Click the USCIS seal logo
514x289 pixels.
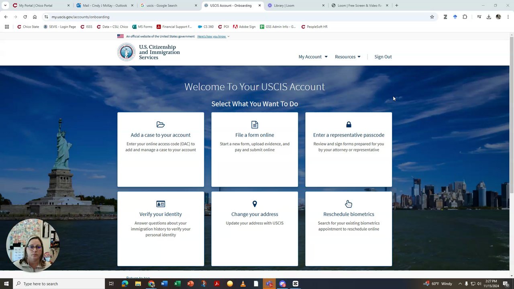coord(126,52)
